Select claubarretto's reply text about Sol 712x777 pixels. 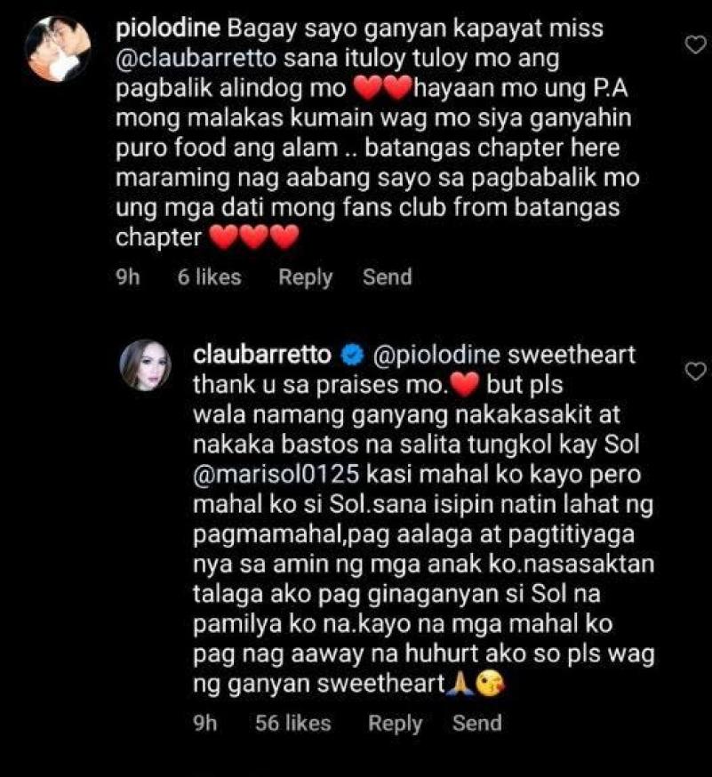point(424,520)
